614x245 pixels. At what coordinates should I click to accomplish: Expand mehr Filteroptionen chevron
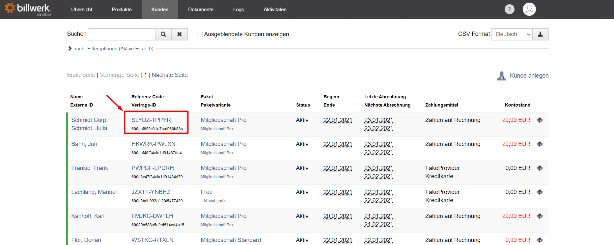pos(70,48)
